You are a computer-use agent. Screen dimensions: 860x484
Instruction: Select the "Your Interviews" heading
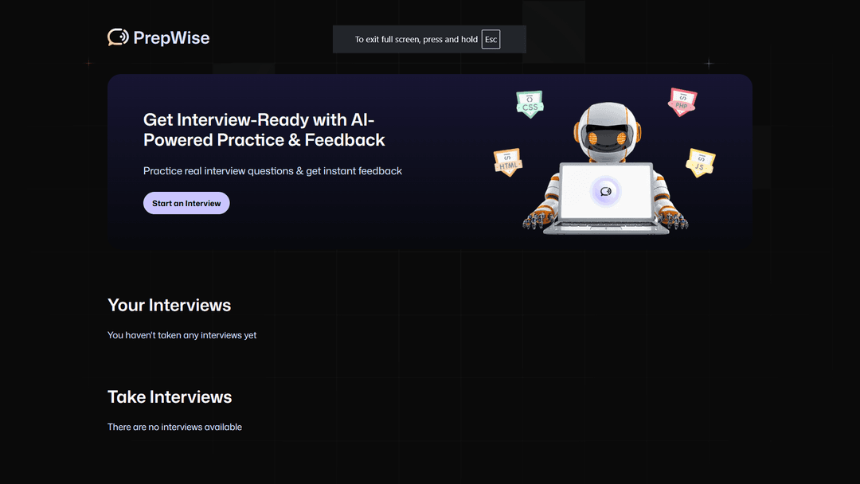pyautogui.click(x=169, y=306)
